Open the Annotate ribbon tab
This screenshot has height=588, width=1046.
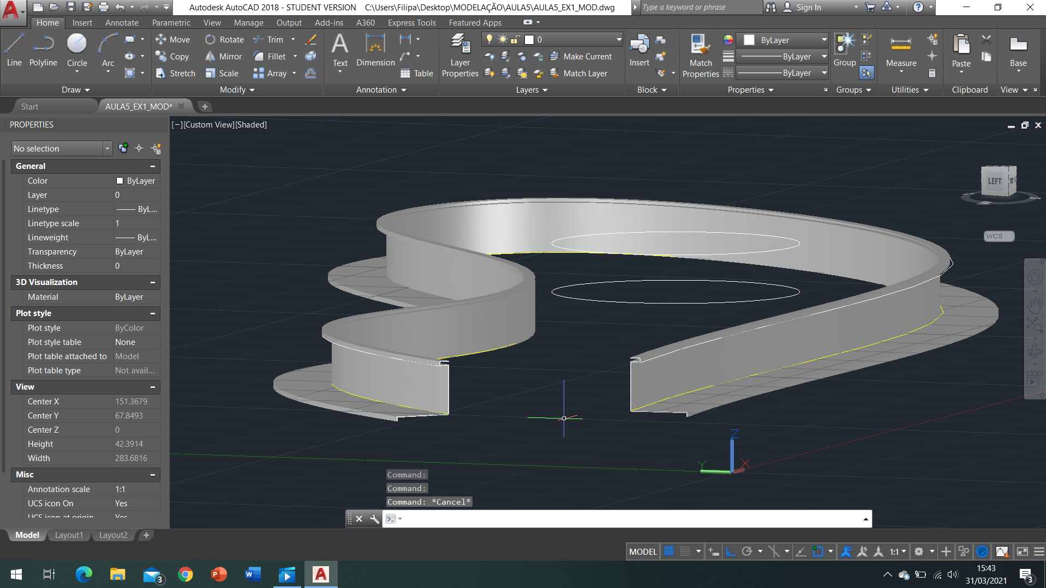pyautogui.click(x=122, y=23)
